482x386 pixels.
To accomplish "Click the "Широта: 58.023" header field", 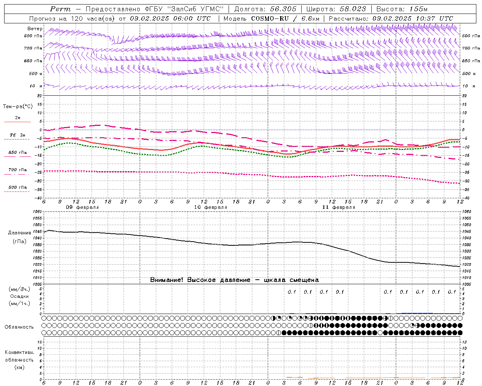I will (336, 9).
